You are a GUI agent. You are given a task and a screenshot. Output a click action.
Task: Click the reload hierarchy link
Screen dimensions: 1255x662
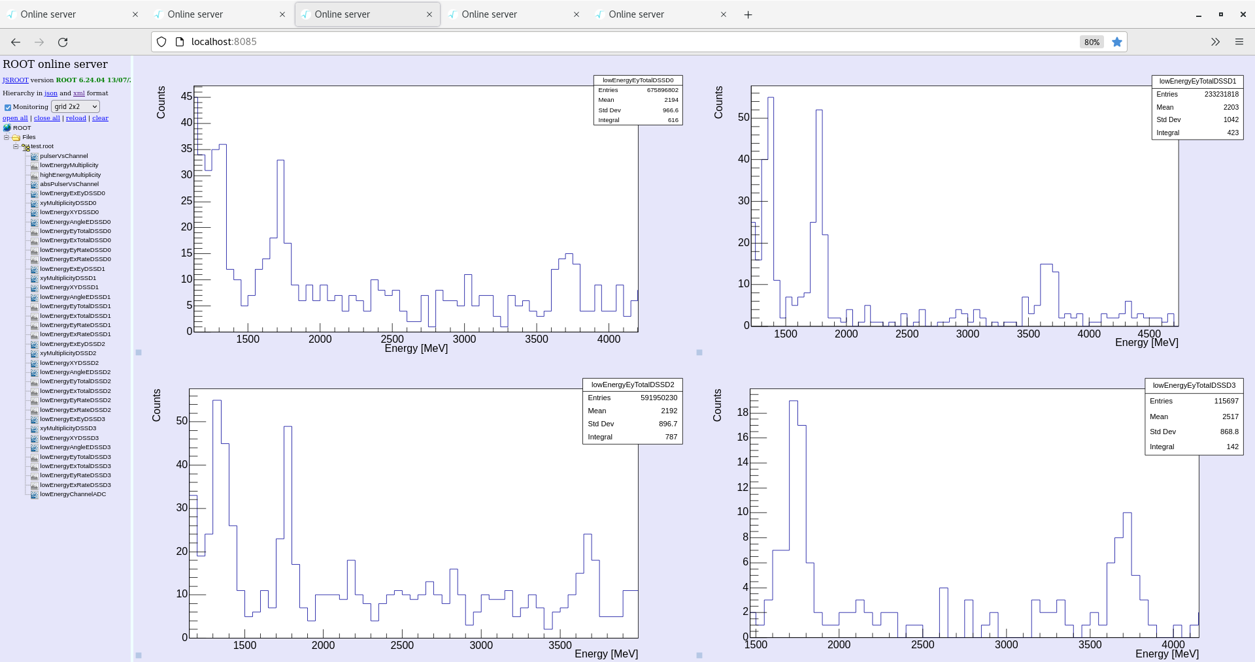[76, 118]
